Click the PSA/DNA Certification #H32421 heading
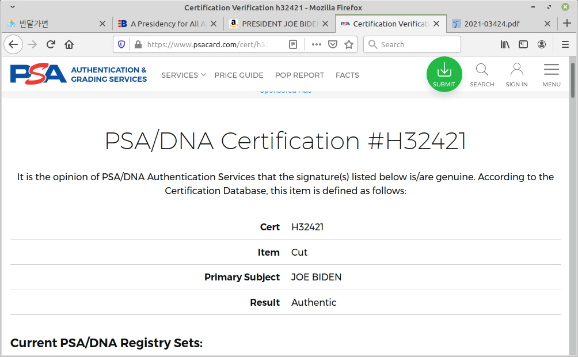Screen dimensions: 578x357 tap(286, 141)
